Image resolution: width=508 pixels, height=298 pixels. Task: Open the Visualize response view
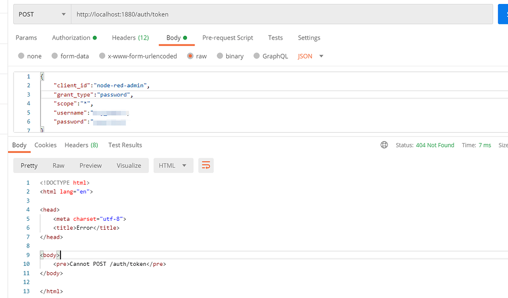click(x=128, y=165)
